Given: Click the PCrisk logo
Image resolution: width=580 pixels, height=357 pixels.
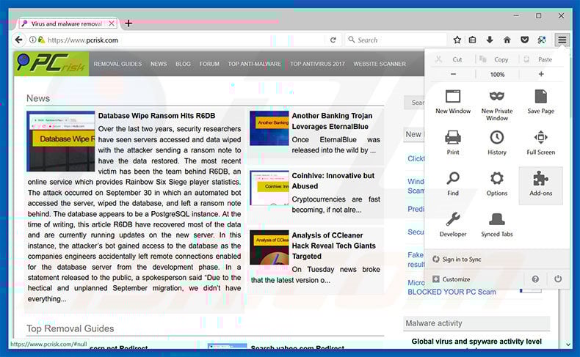Looking at the screenshot, I should [51, 64].
